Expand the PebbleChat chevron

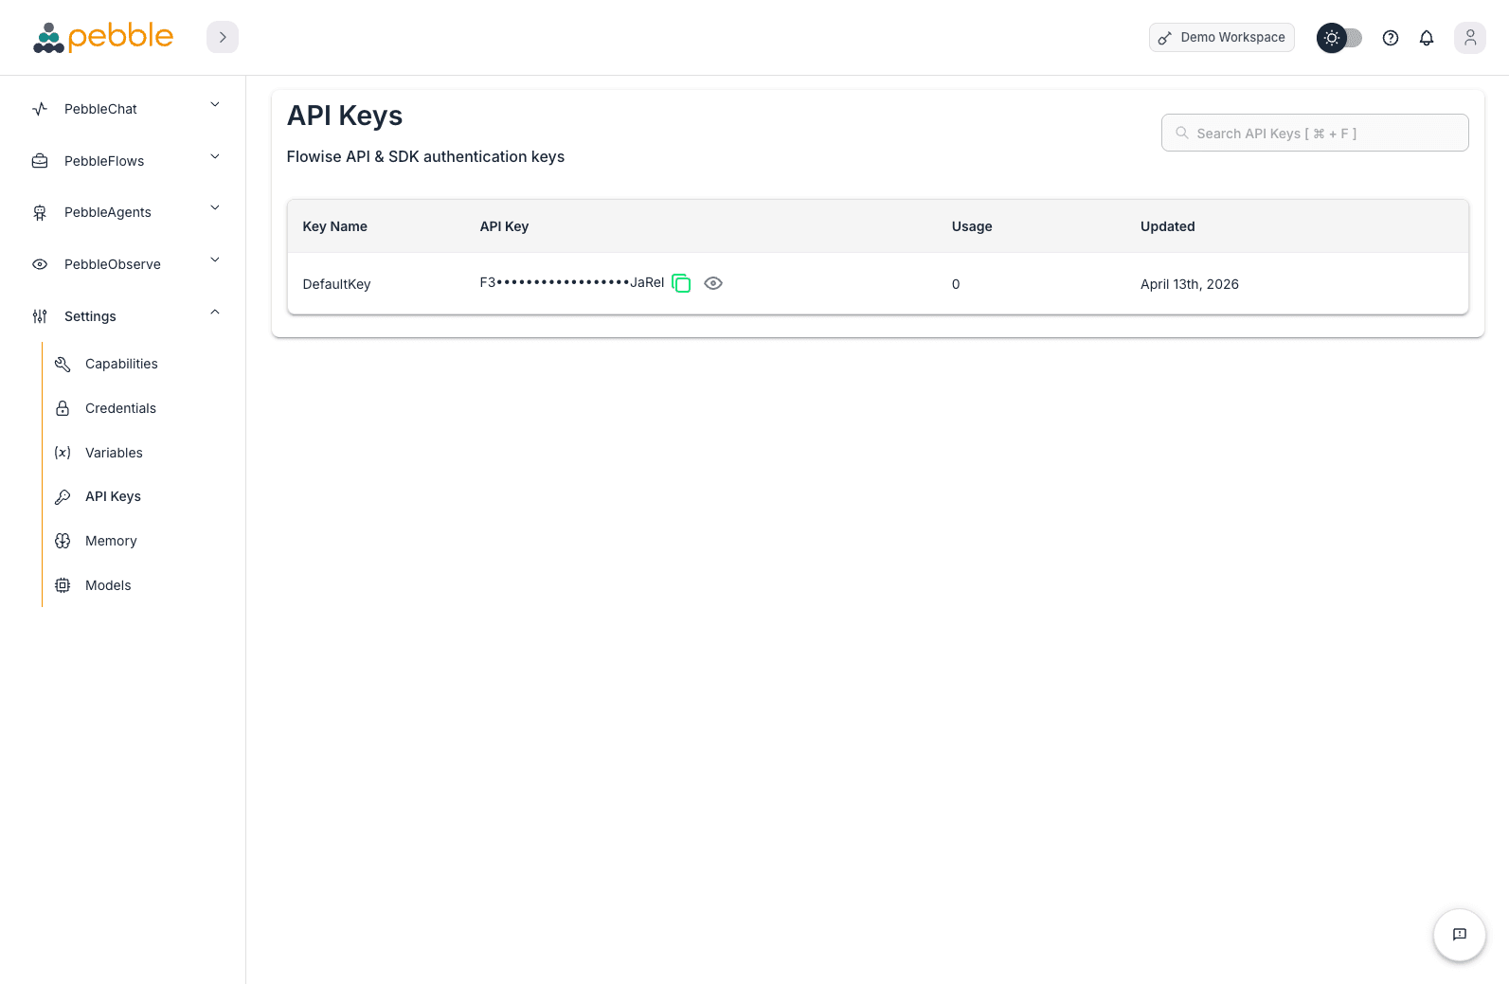click(215, 105)
